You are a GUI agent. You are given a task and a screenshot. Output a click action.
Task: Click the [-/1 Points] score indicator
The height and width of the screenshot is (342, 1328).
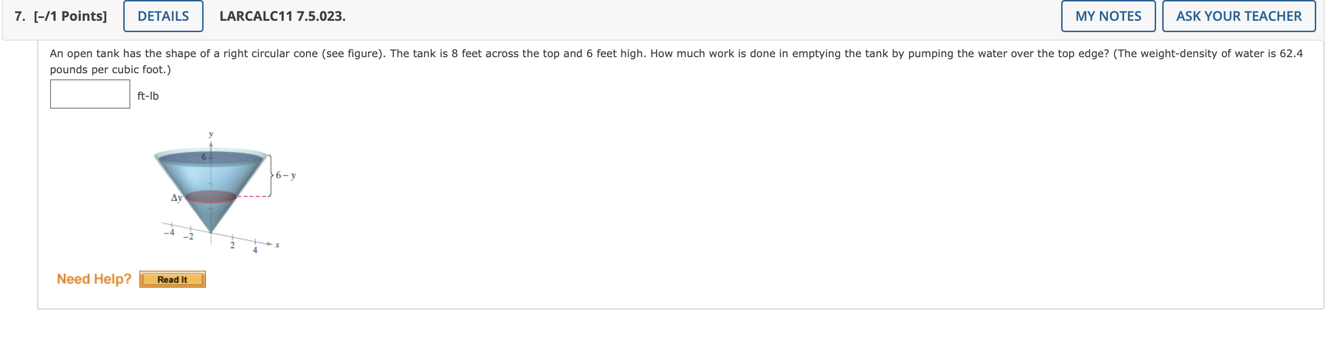click(x=70, y=16)
